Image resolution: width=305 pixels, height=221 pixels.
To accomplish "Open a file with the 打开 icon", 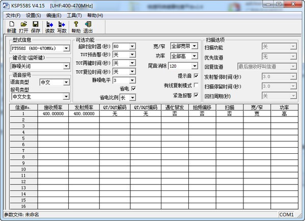I will click(x=23, y=27).
